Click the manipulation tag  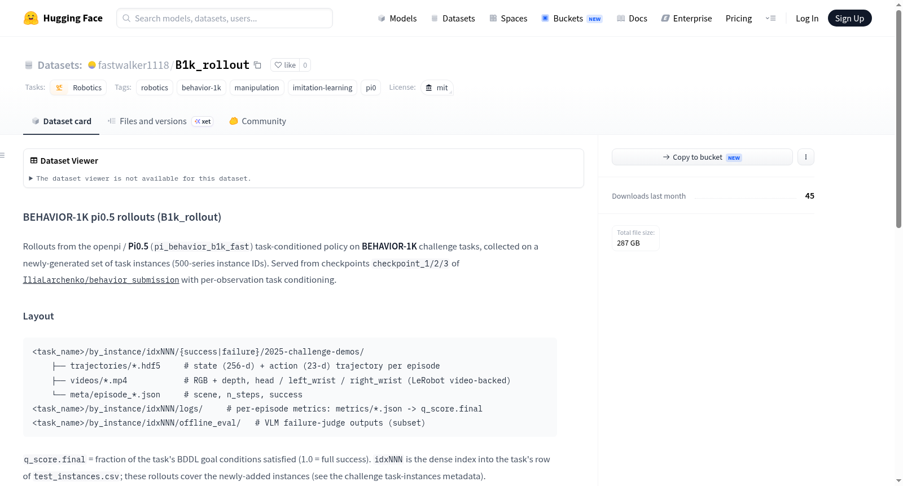(257, 87)
